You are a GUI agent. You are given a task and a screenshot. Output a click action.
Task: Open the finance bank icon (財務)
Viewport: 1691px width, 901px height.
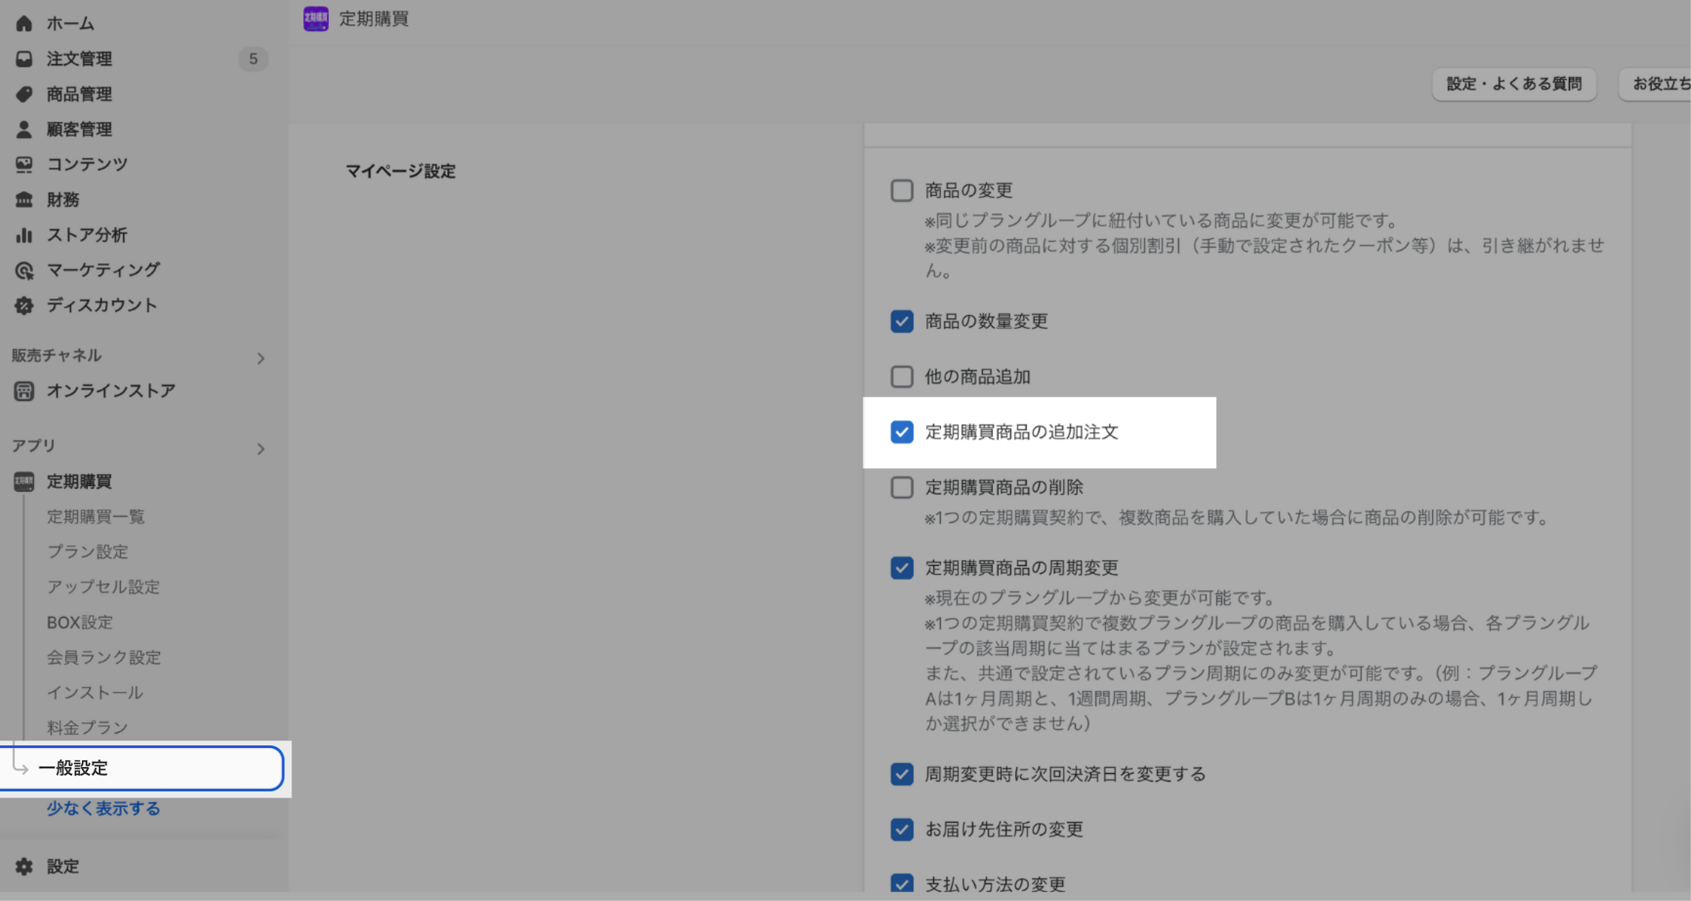coord(24,200)
